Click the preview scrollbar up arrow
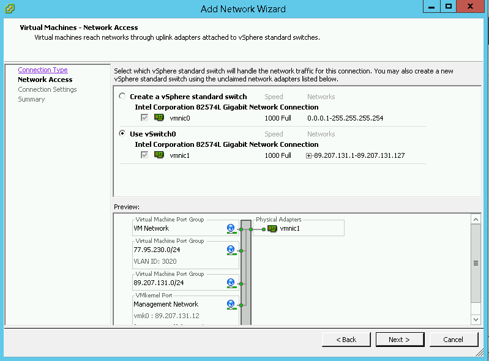The image size is (489, 361). (x=476, y=220)
